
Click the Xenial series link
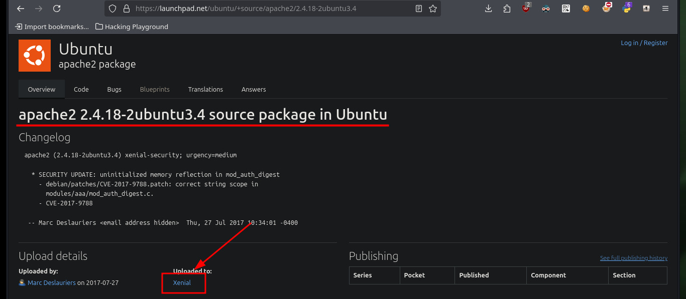pos(182,282)
